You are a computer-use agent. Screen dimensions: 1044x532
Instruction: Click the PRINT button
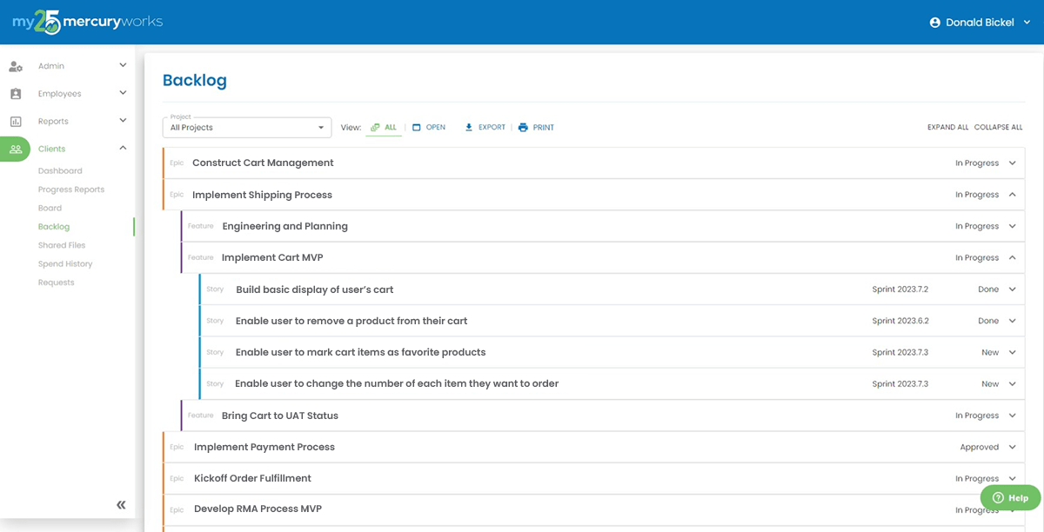click(536, 128)
